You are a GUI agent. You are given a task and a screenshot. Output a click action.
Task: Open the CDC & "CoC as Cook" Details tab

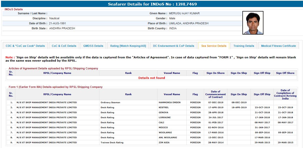(x=25, y=46)
